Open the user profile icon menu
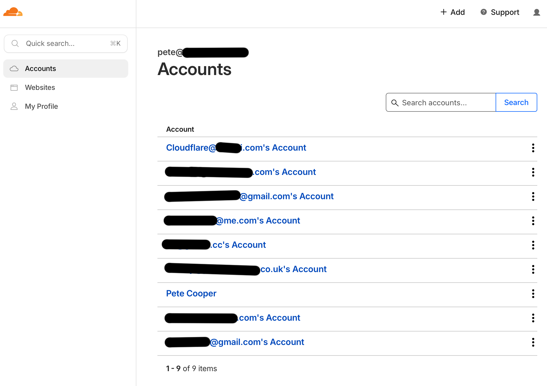The image size is (547, 386). click(536, 12)
